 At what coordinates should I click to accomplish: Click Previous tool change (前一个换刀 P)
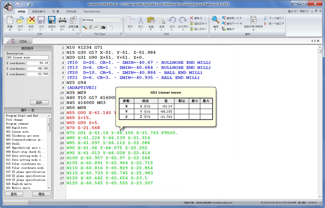(274, 24)
